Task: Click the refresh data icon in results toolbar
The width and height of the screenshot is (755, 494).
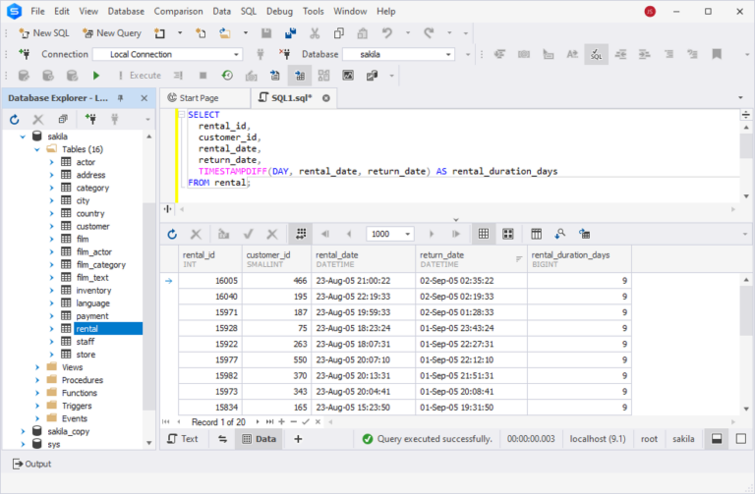Action: pos(172,234)
